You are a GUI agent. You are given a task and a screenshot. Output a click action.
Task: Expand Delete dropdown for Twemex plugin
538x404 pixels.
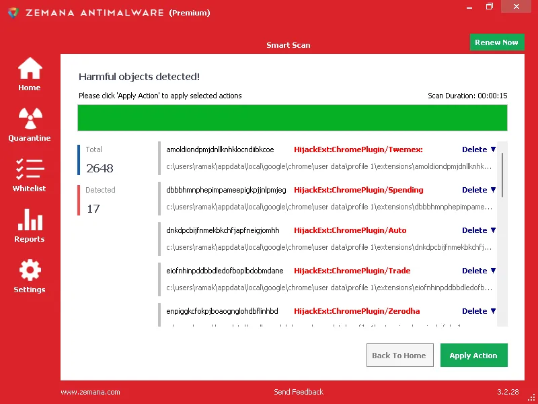tap(479, 149)
